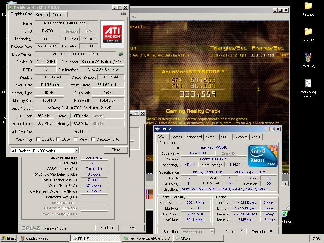Click the GPU-Z screenshot camera icon
The image size is (324, 243).
pyautogui.click(x=123, y=14)
